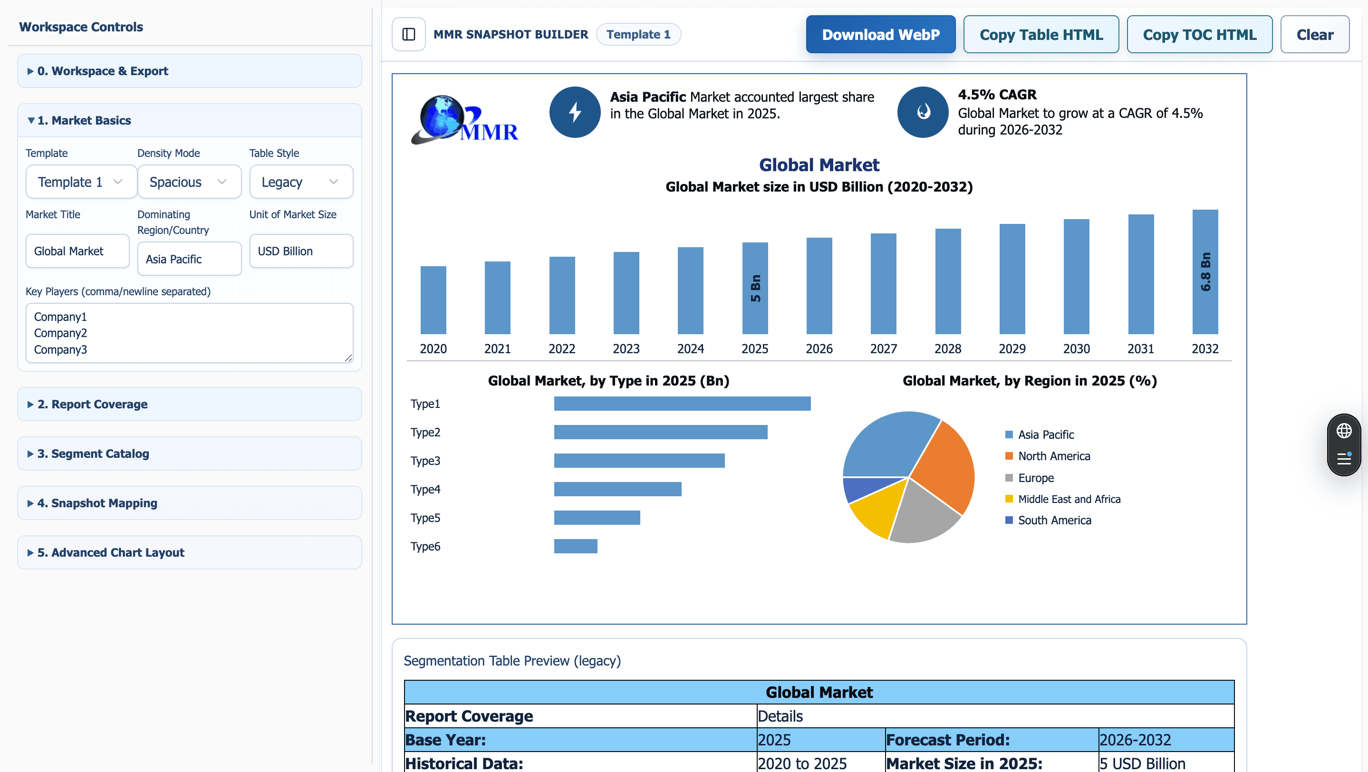
Task: Click the Template 1 badge
Action: pyautogui.click(x=638, y=35)
